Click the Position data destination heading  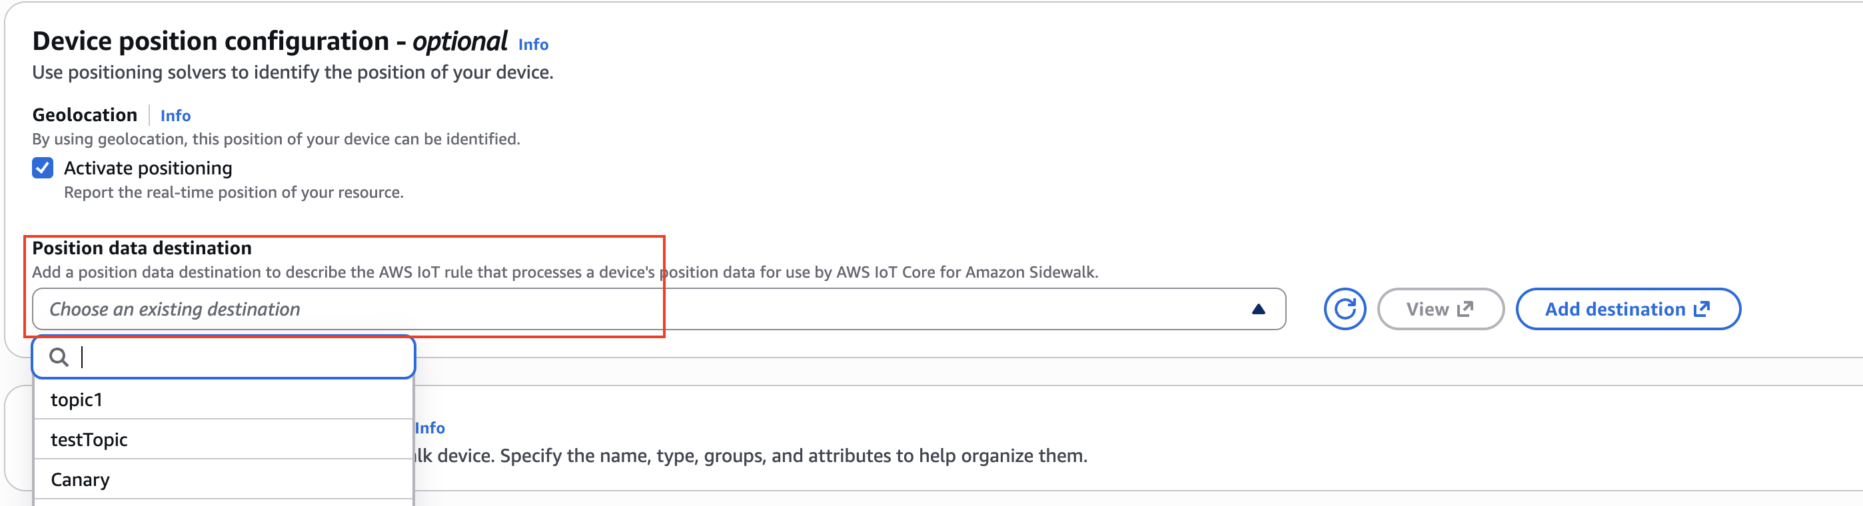tap(142, 248)
